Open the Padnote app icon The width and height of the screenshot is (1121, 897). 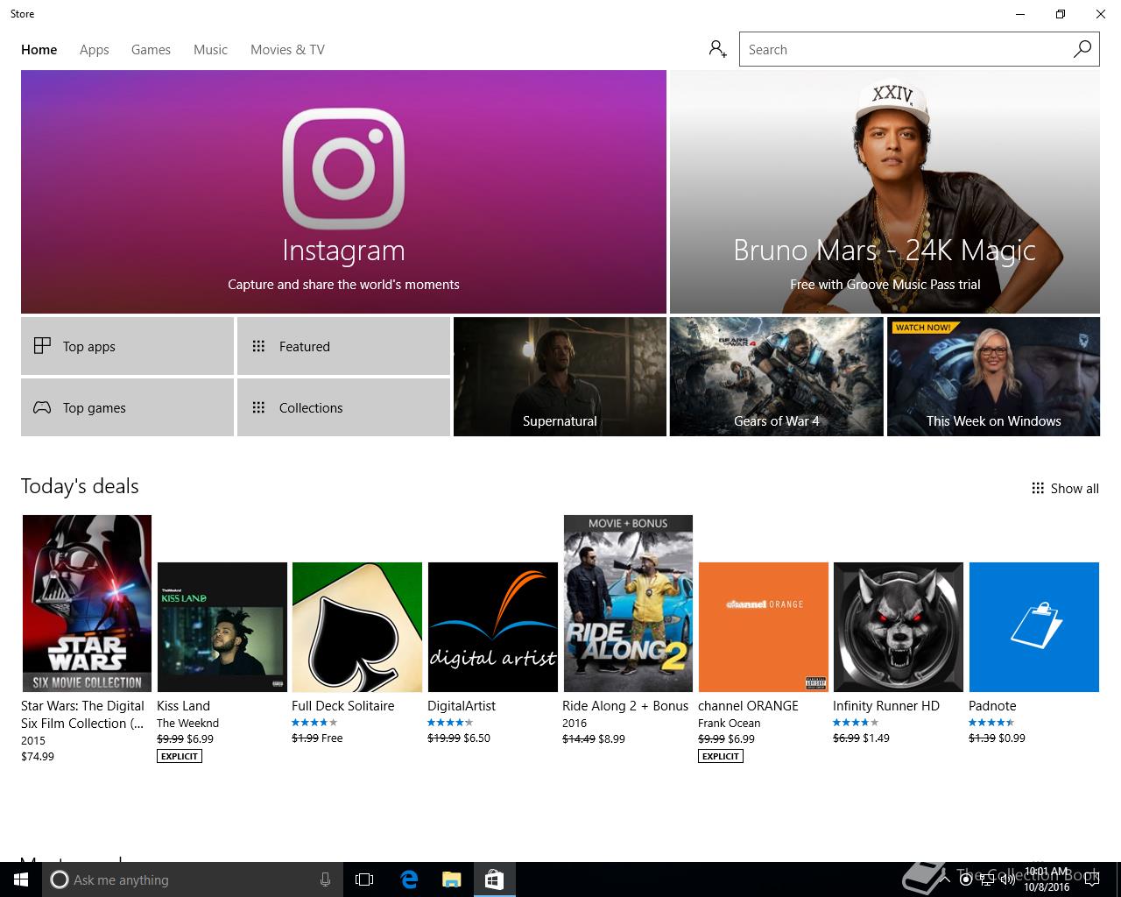click(1034, 627)
